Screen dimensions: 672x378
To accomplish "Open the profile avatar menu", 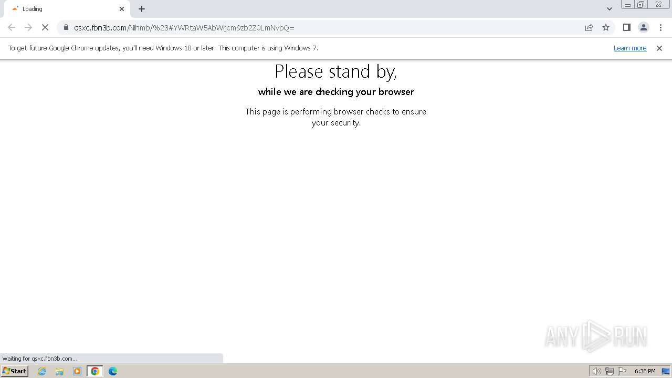I will pos(643,27).
